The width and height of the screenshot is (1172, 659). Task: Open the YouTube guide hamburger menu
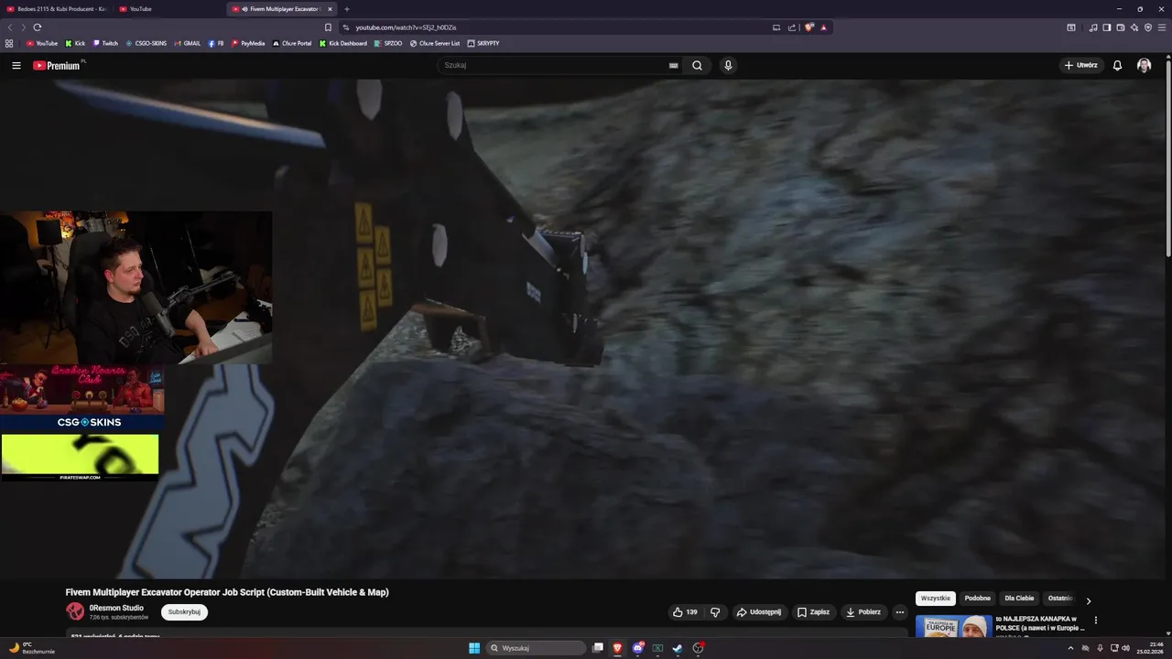point(16,65)
